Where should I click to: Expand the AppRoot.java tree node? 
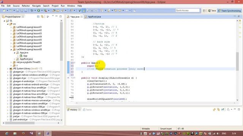coord(14,59)
